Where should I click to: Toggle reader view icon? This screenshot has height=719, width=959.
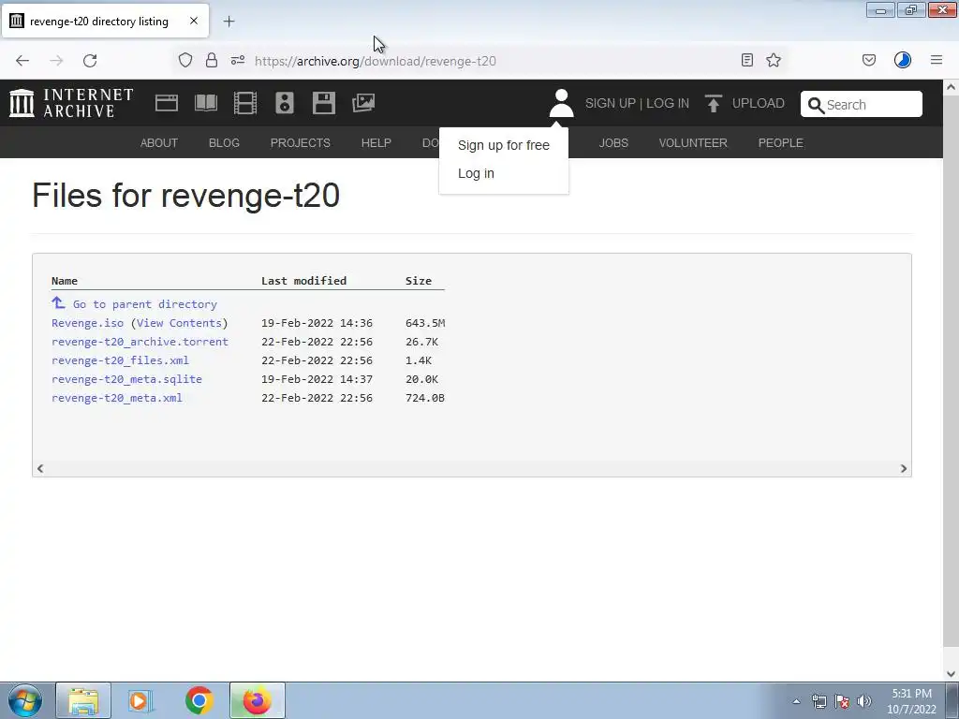click(746, 60)
